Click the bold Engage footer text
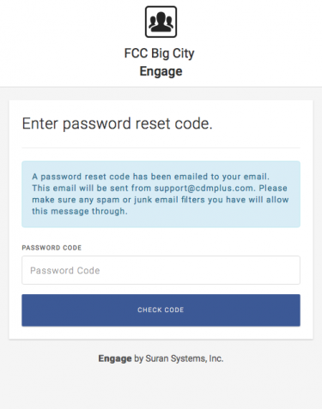The width and height of the screenshot is (322, 409). pos(115,358)
